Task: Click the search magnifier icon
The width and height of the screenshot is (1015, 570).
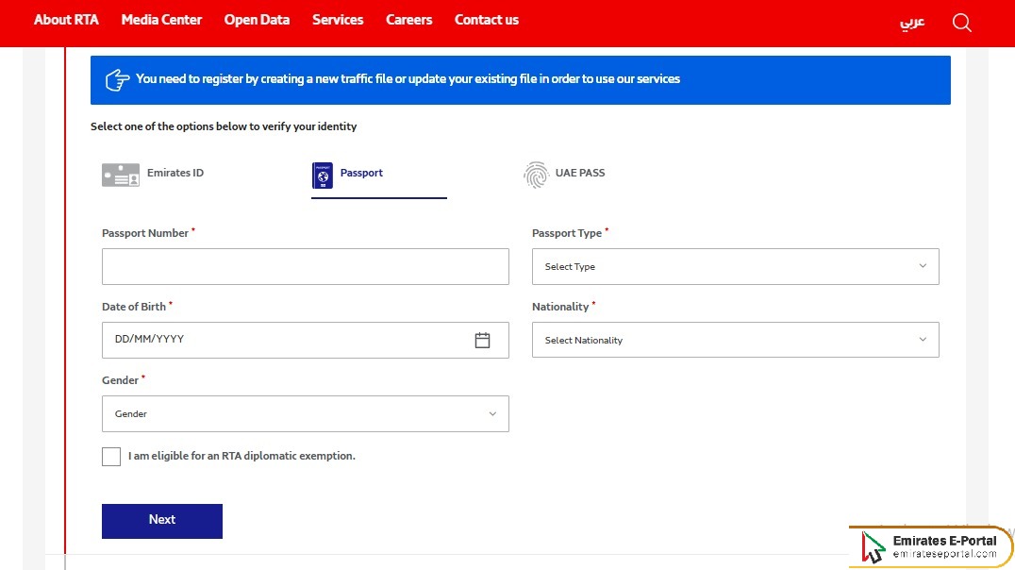Action: click(961, 22)
